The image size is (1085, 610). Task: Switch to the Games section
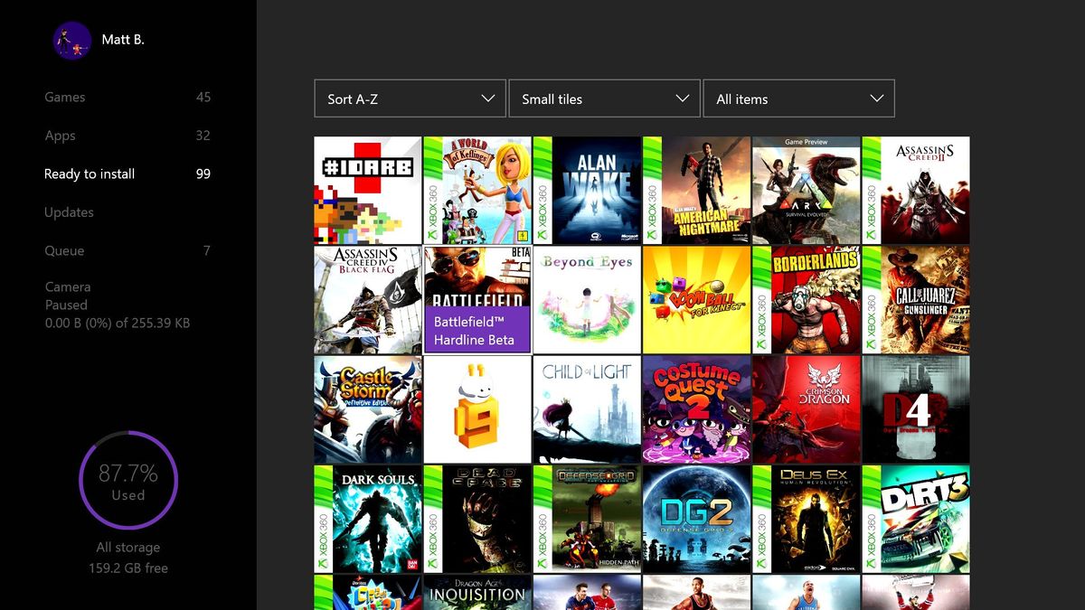click(x=63, y=97)
